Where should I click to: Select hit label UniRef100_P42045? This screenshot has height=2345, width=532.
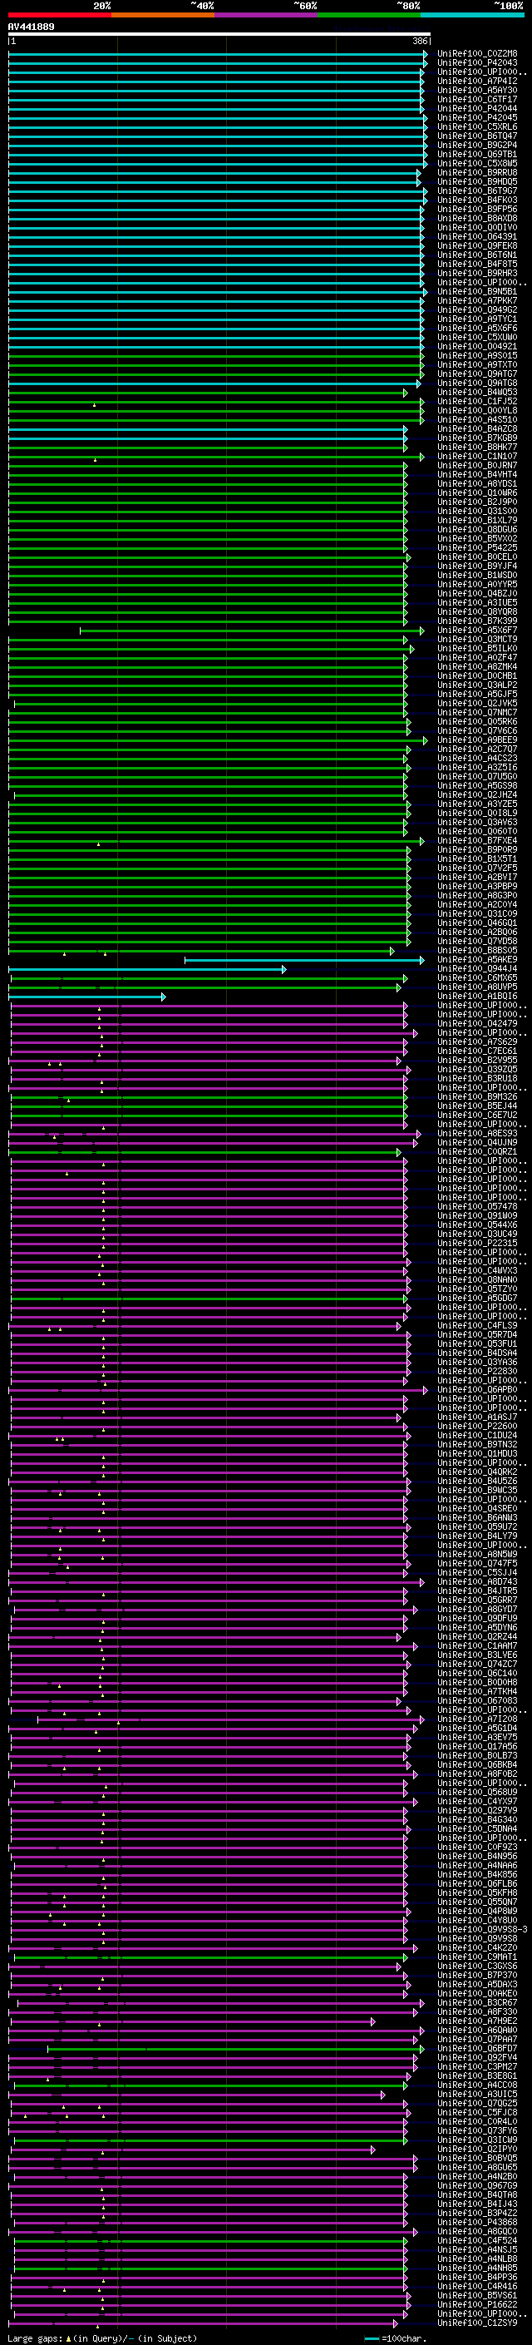pyautogui.click(x=477, y=117)
